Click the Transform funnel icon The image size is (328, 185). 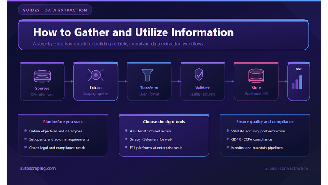tap(147, 75)
